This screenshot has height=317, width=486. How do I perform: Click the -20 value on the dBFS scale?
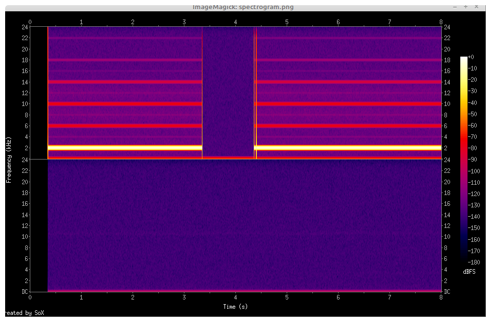coord(472,80)
